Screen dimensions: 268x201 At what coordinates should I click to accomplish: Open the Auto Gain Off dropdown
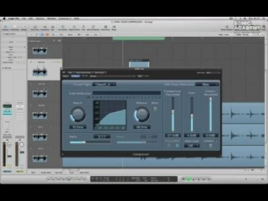click(192, 145)
